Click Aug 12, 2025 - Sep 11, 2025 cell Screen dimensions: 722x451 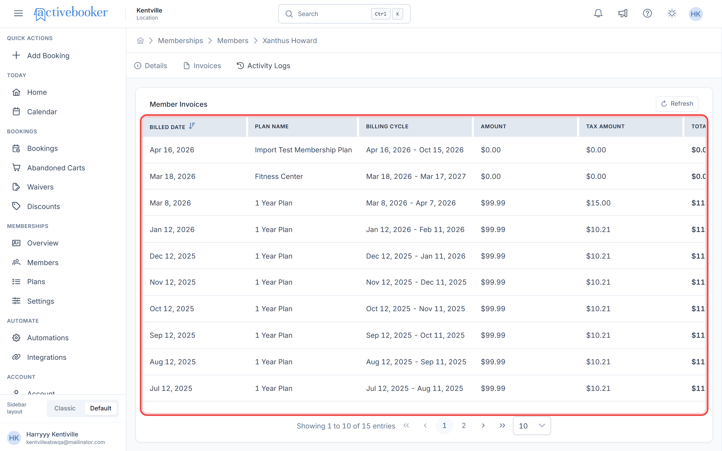click(x=416, y=362)
